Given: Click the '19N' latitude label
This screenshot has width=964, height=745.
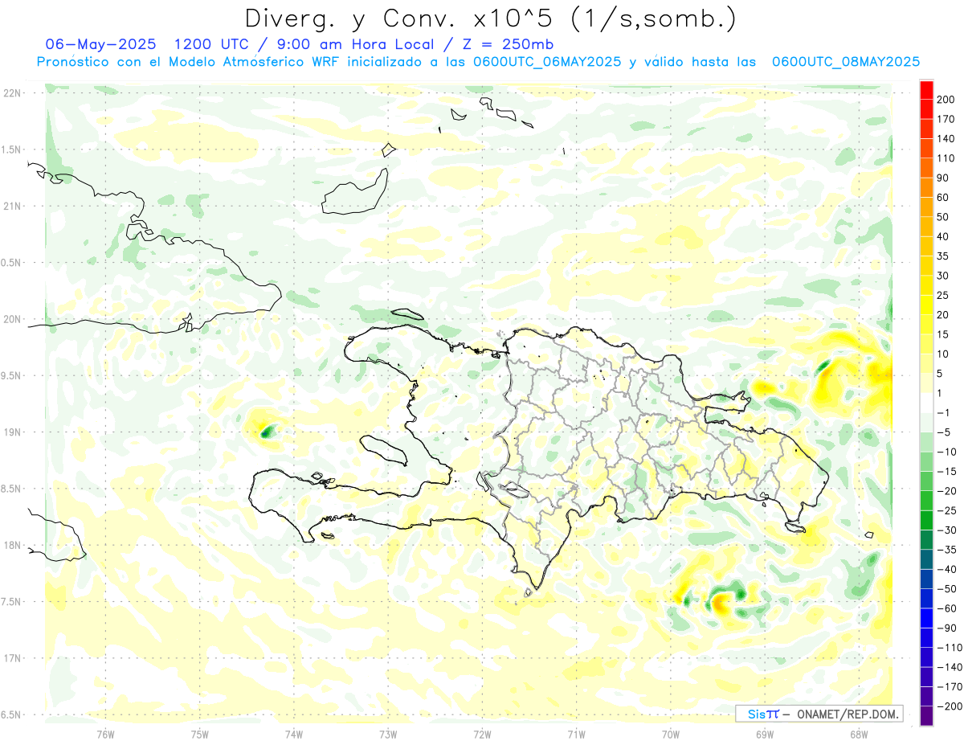Looking at the screenshot, I should [11, 432].
